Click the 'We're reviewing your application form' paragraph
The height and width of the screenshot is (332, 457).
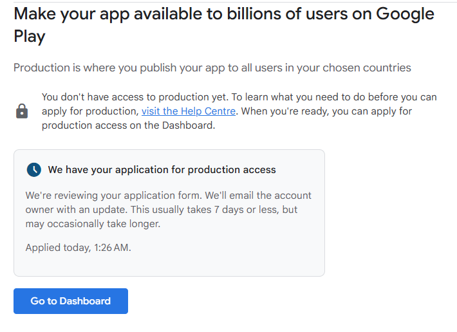pos(168,209)
